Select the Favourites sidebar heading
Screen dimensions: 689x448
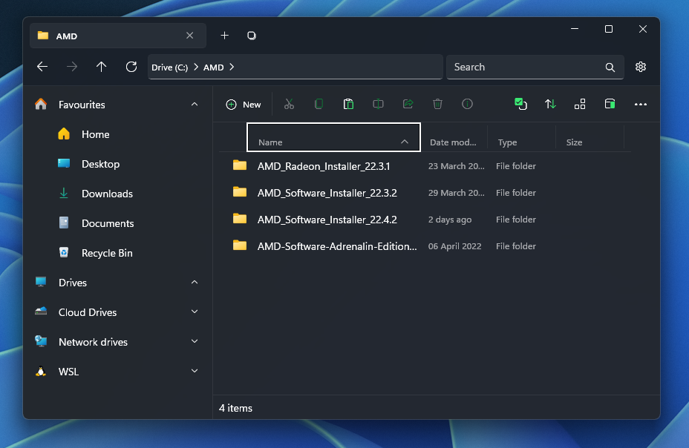point(82,105)
